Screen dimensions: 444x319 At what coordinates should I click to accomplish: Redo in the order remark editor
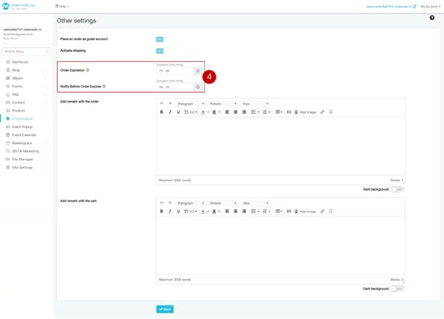(x=170, y=103)
